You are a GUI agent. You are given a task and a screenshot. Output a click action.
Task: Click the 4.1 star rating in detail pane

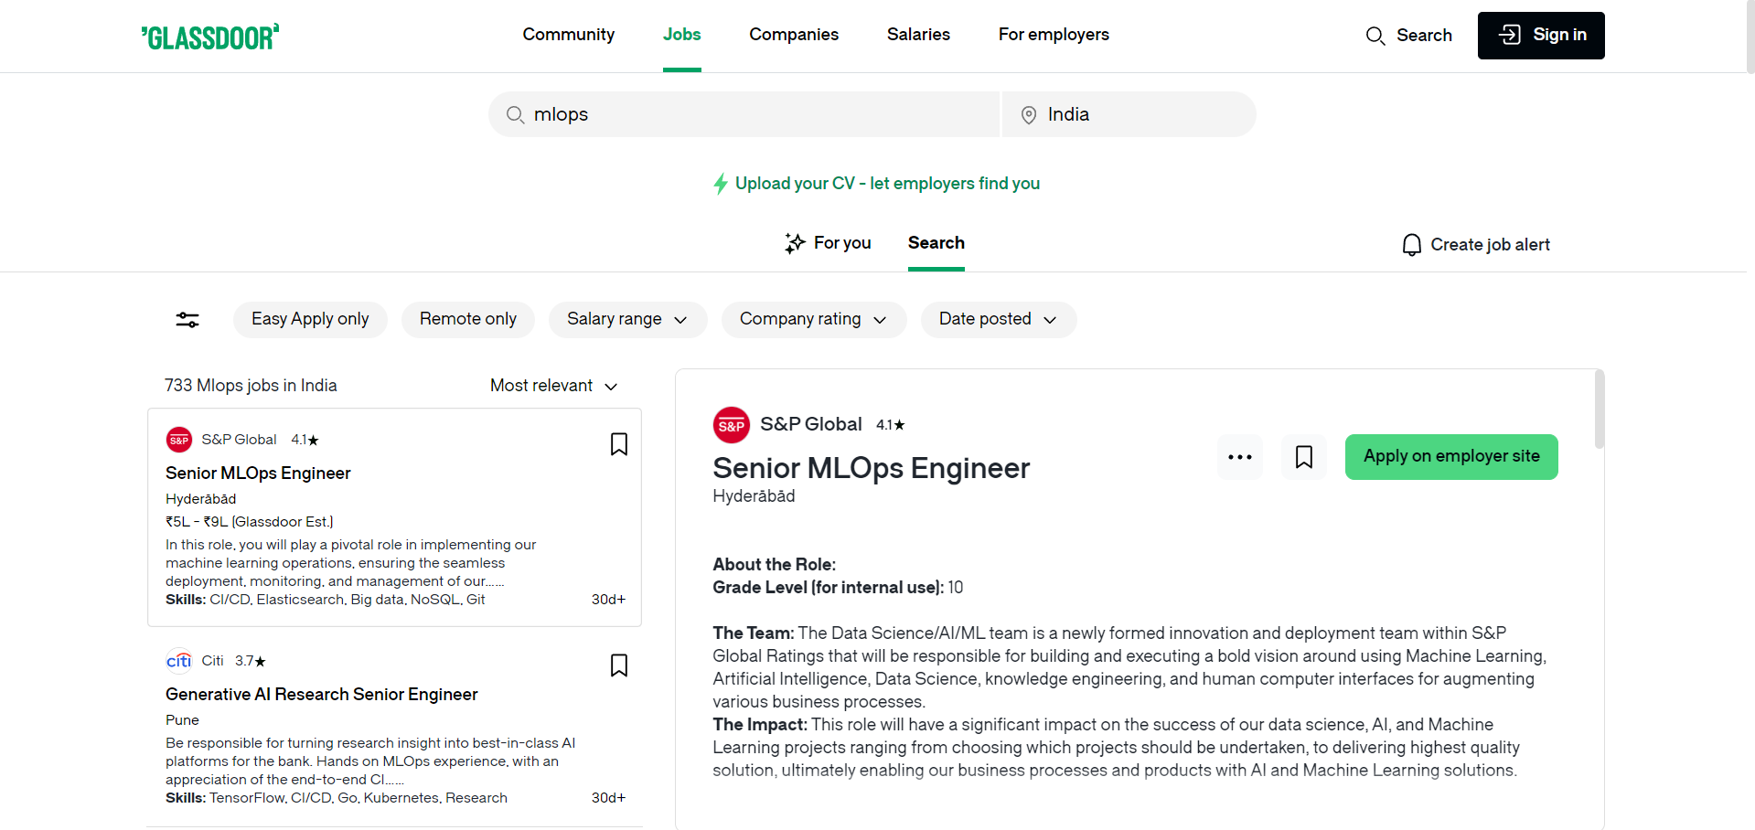click(891, 425)
